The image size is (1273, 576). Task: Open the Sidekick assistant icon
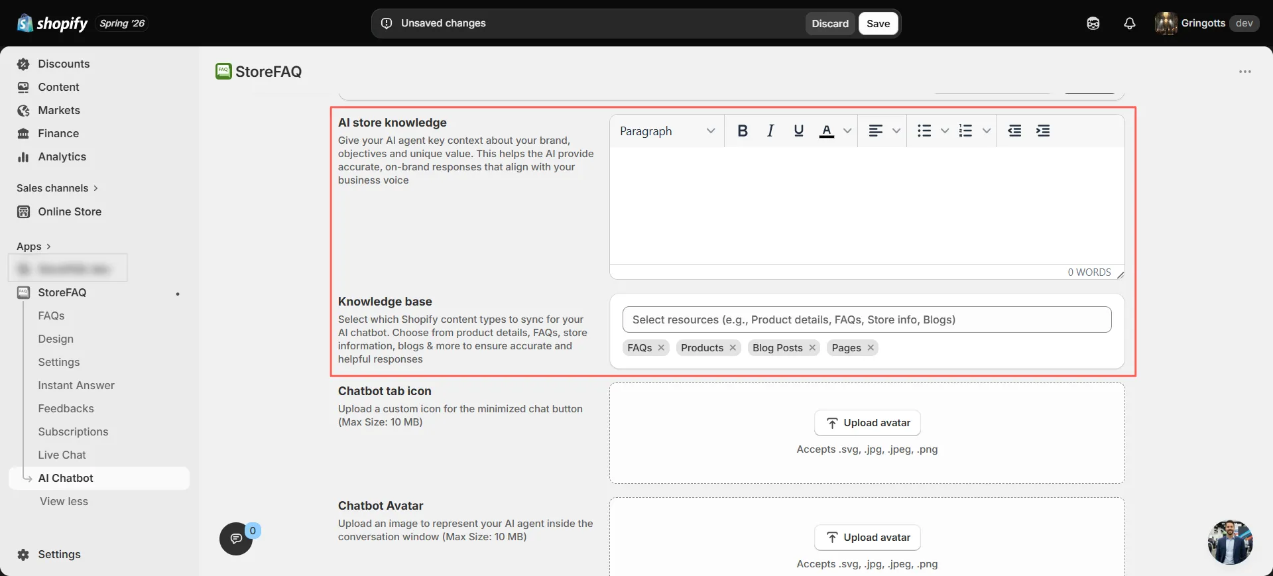(x=1093, y=23)
